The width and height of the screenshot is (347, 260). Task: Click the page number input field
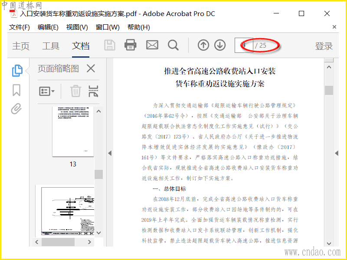pos(244,45)
